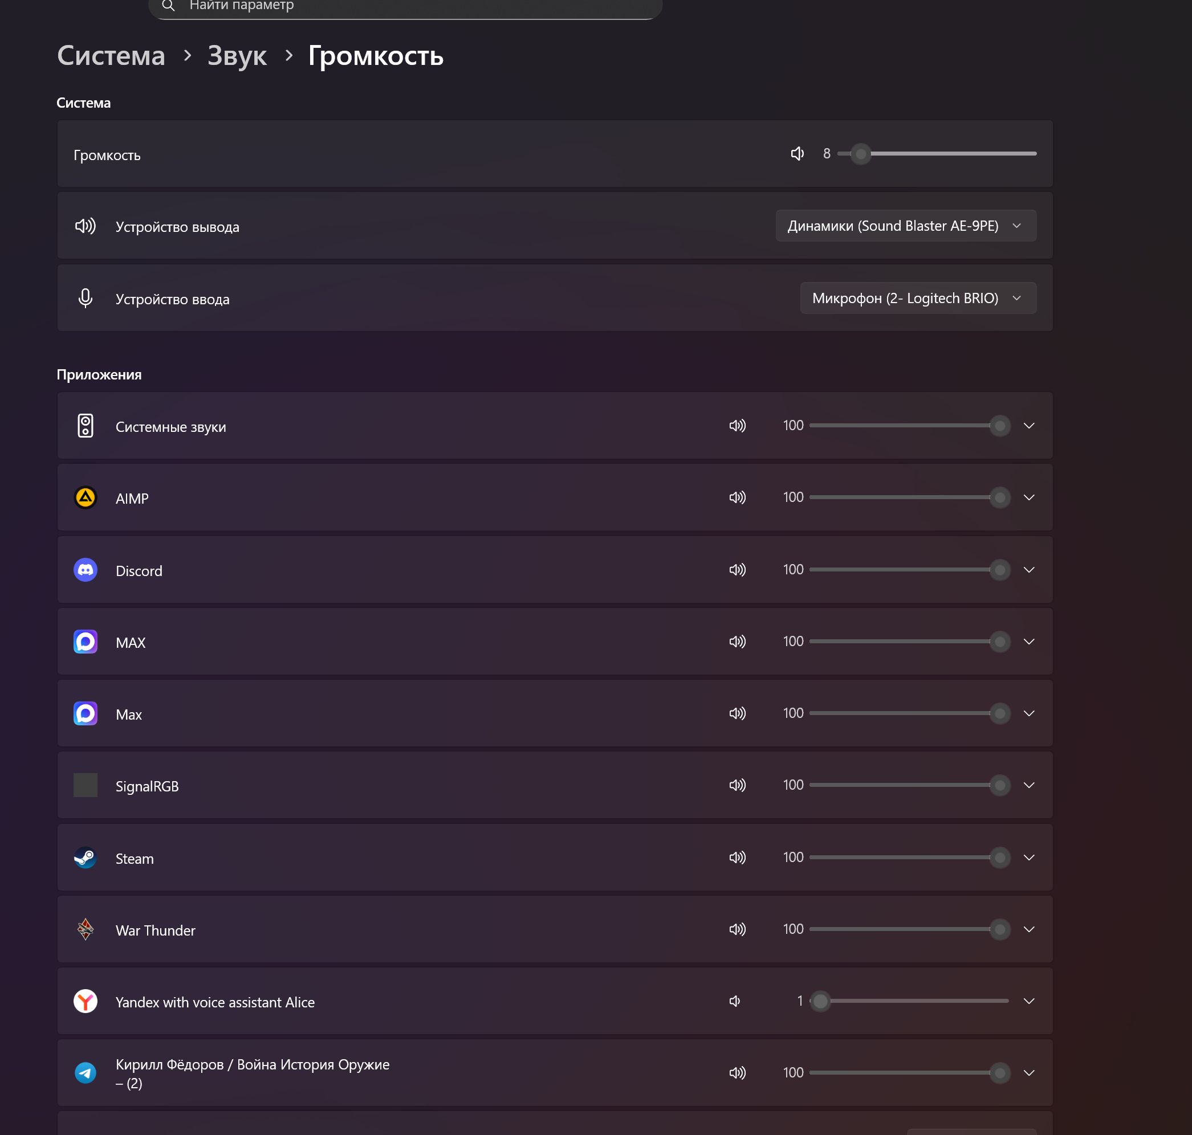Viewport: 1192px width, 1135px height.
Task: Click Yandex Alice volume slider
Action: tap(909, 1001)
